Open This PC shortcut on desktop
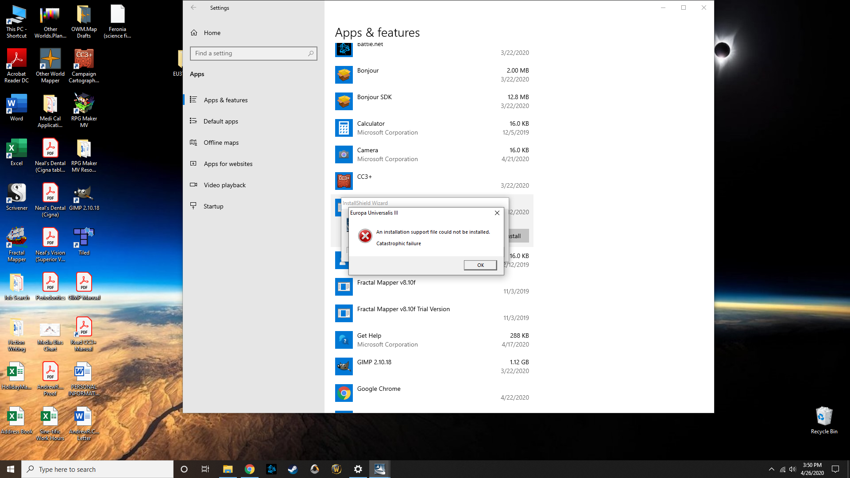 click(16, 21)
